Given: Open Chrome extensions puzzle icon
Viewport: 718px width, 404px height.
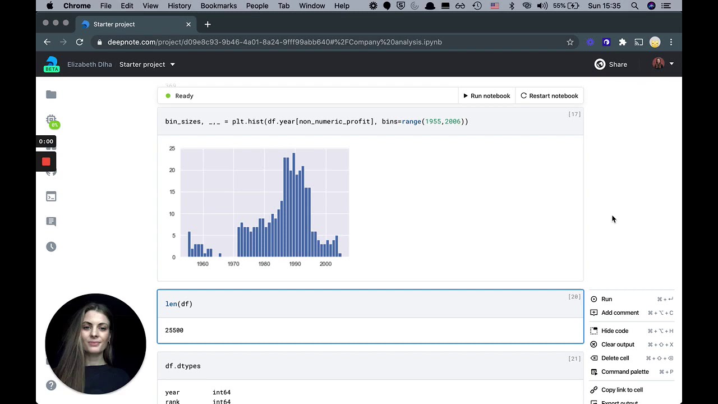Looking at the screenshot, I should click(623, 42).
